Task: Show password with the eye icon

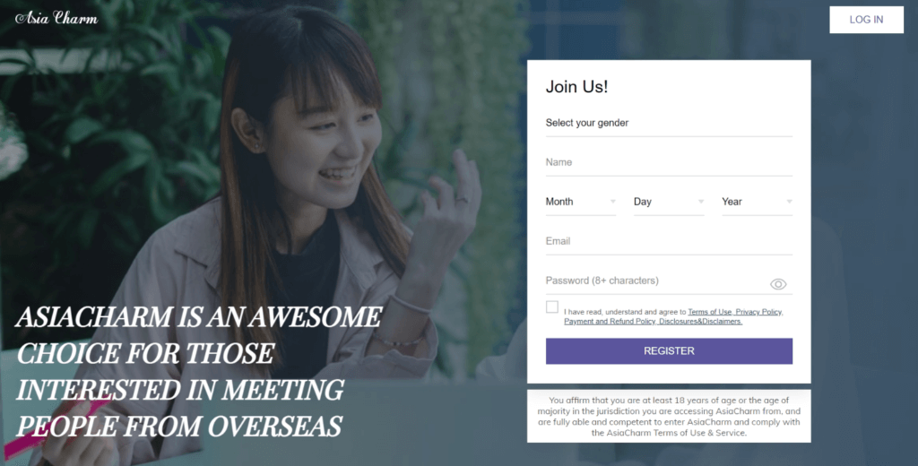Action: click(x=778, y=284)
